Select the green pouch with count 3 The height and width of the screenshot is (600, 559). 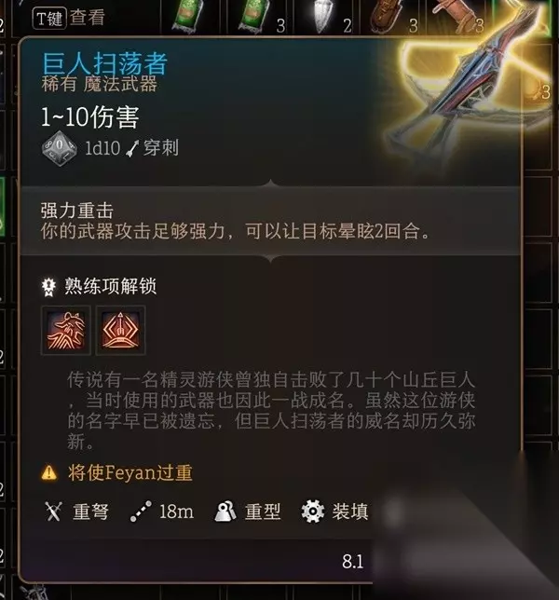tap(254, 17)
